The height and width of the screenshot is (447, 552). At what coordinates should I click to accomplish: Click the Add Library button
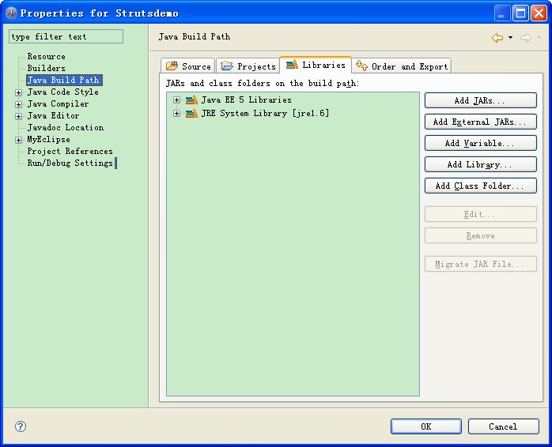(x=481, y=164)
